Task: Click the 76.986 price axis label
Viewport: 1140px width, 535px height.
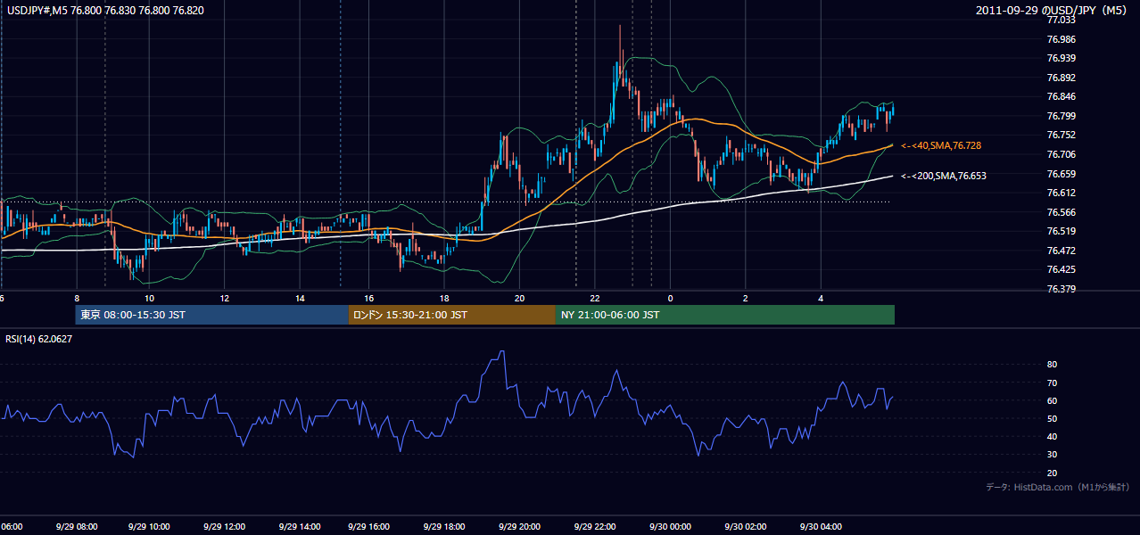Action: pos(1061,39)
